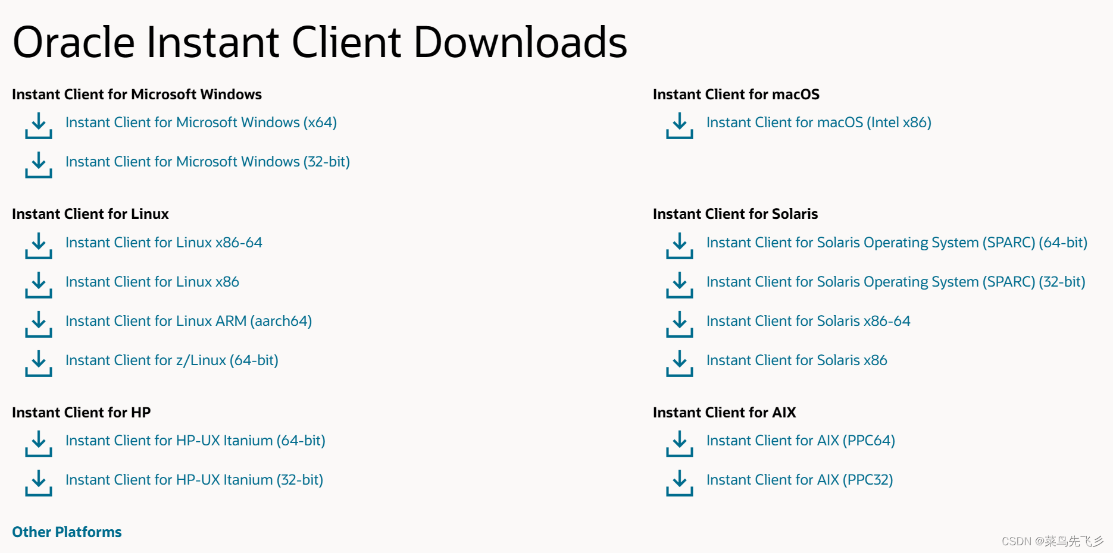Click download icon for AIX (PPC32)
This screenshot has height=553, width=1113.
point(680,483)
